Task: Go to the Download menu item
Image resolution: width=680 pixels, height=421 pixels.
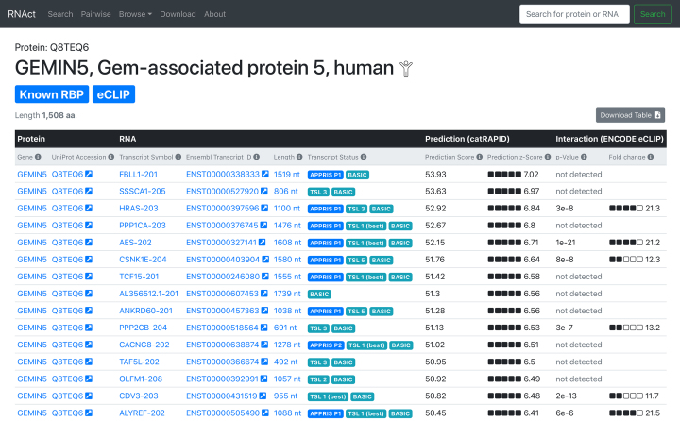Action: coord(178,14)
